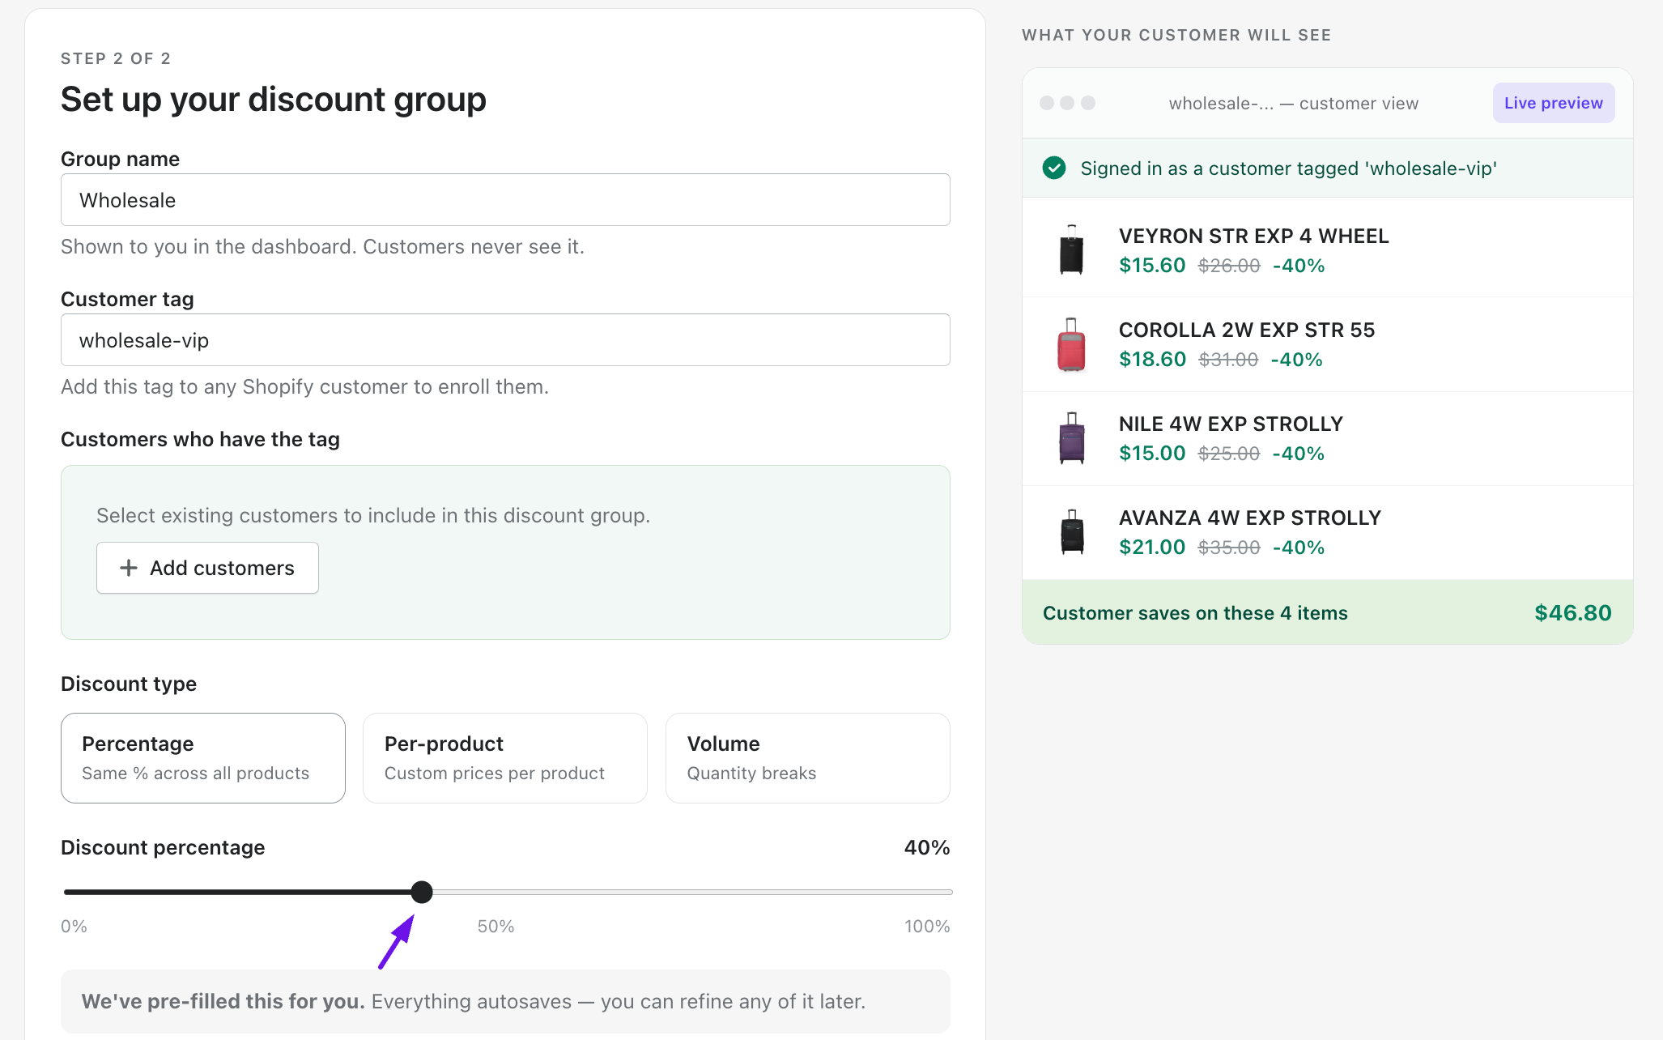Click the AVANZA 4W EXP STROLLY title
The width and height of the screenshot is (1663, 1040).
1250,518
